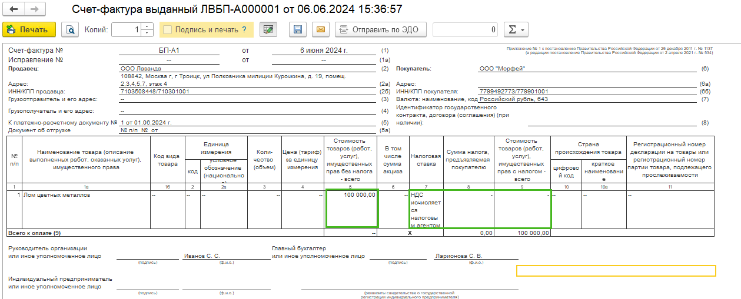Toggle the table editing mode icon
The width and height of the screenshot is (741, 299).
point(268,29)
